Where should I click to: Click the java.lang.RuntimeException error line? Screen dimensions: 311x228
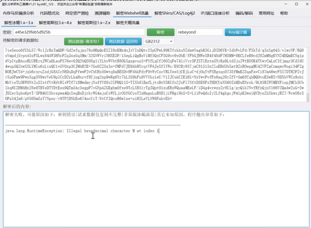point(82,131)
